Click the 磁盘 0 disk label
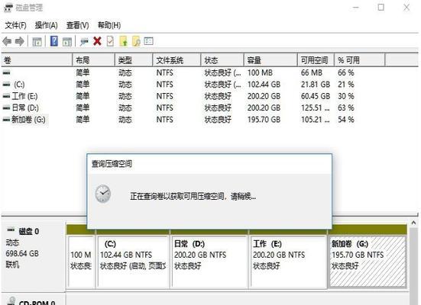421x305 pixels. coord(29,231)
